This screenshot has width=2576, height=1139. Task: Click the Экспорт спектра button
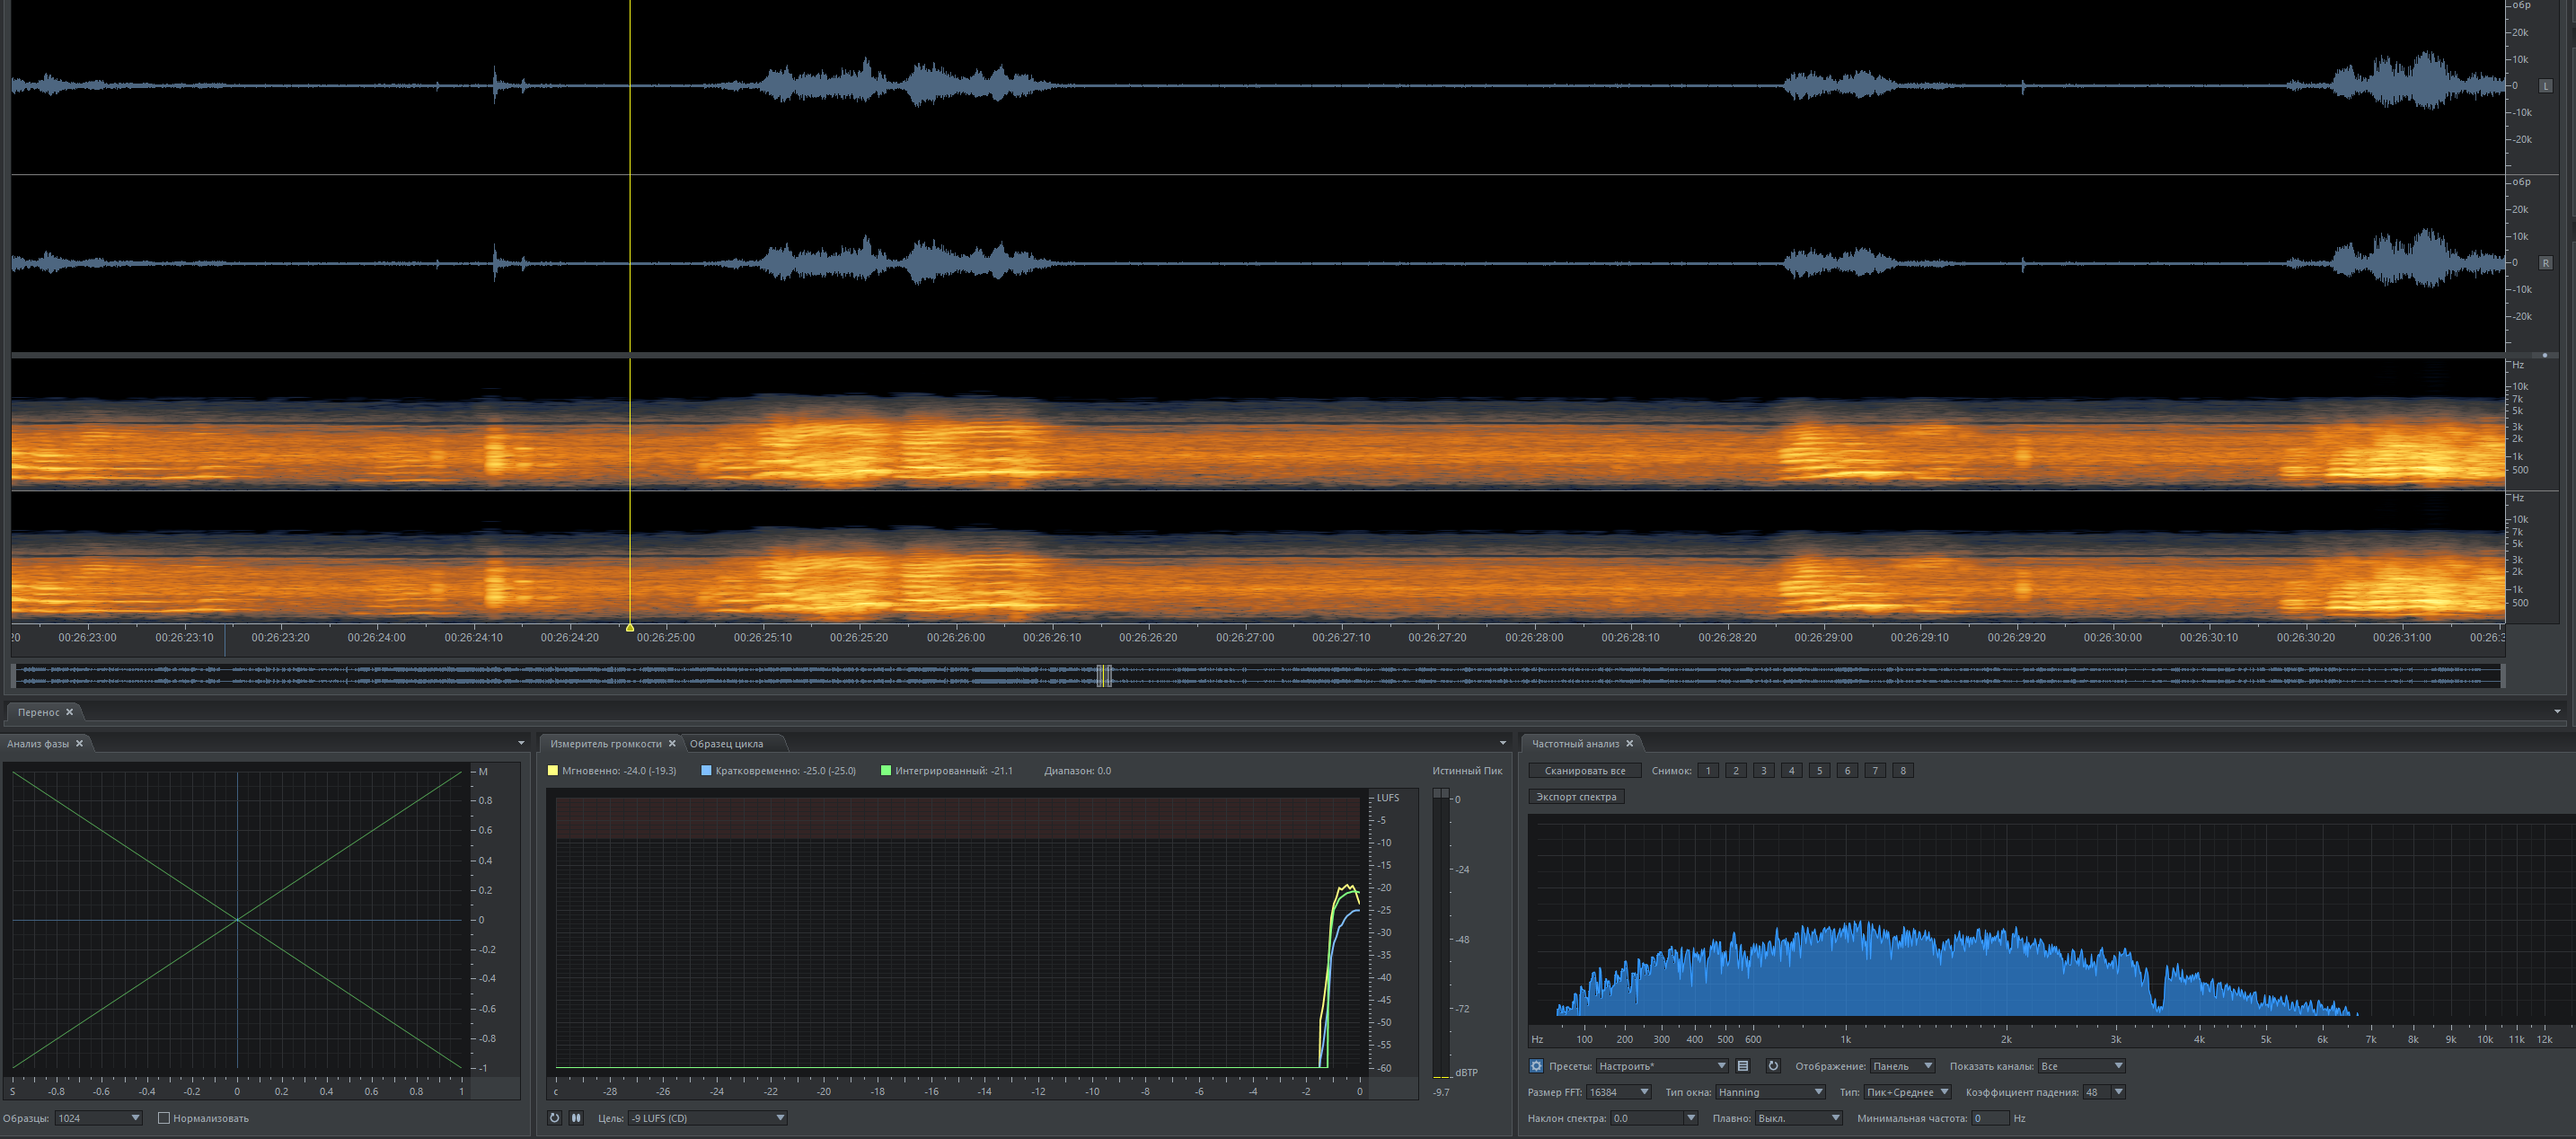pyautogui.click(x=1576, y=797)
